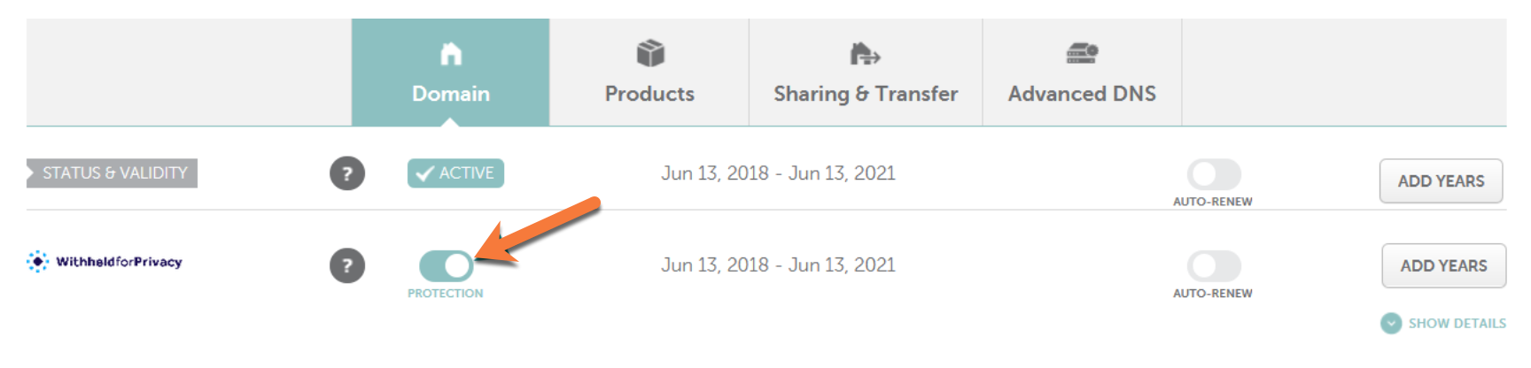Click the box icon above Products
Image resolution: width=1531 pixels, height=368 pixels.
pos(650,54)
